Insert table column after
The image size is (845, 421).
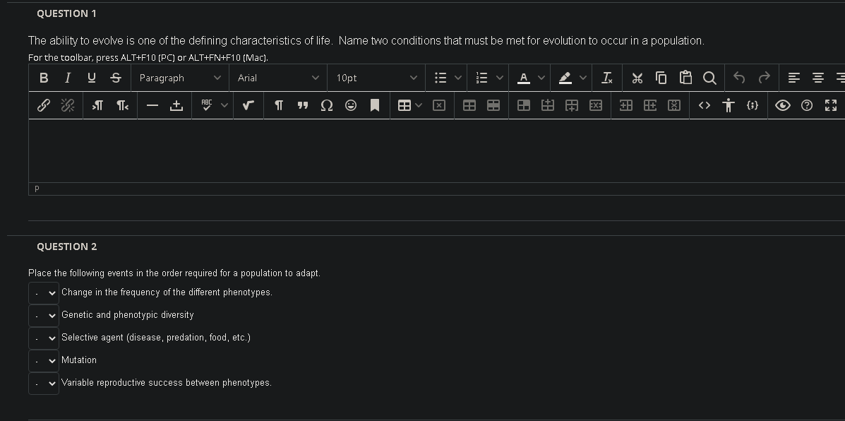tap(650, 106)
